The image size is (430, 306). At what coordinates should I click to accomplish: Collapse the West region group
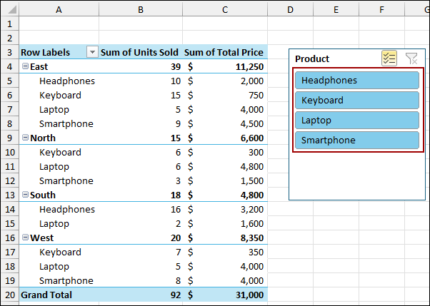point(25,238)
